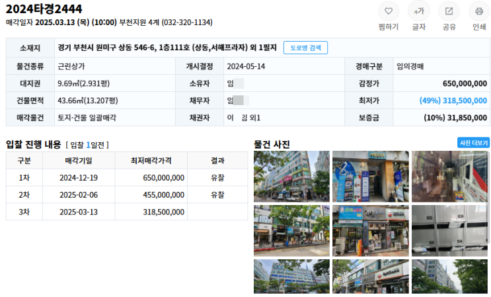This screenshot has width=491, height=297.
Task: Click the 근린상가 property type value
Action: (71, 66)
